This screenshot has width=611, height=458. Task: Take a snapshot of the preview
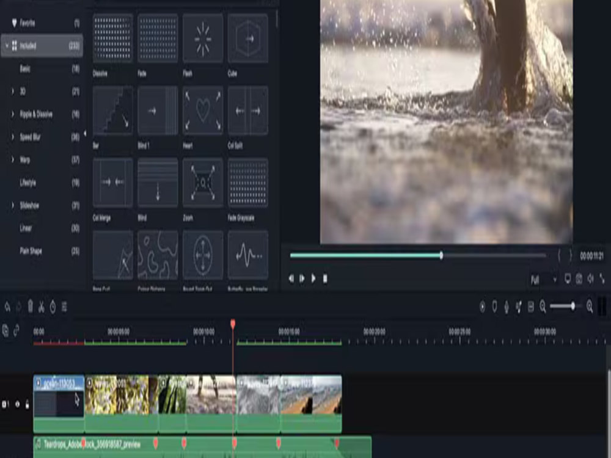click(x=579, y=278)
